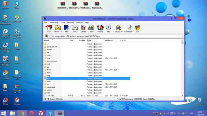Open the View file tool
The width and height of the screenshot is (207, 116).
pyautogui.click(x=75, y=29)
